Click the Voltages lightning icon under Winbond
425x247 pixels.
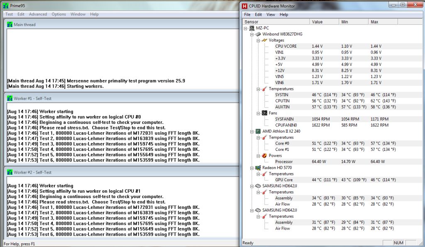click(264, 40)
